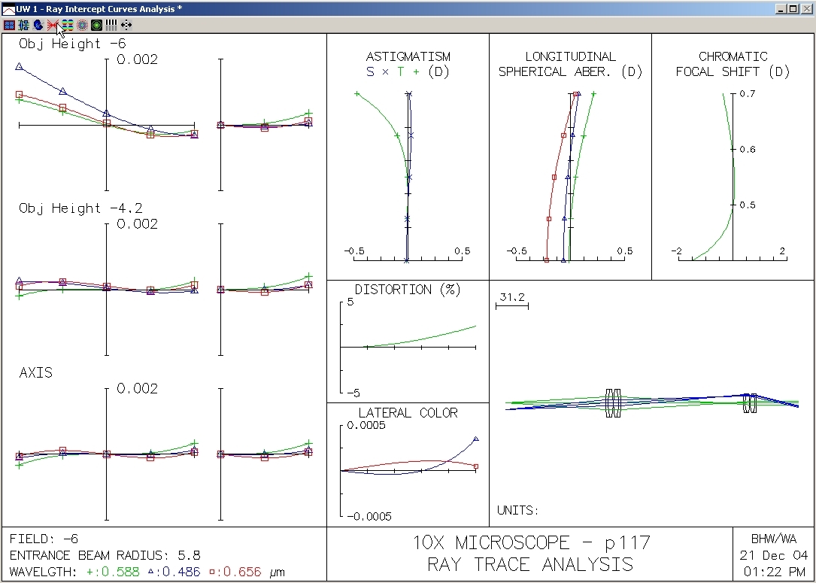Open the window system menu icon in title bar
This screenshot has height=583, width=816.
coord(8,9)
